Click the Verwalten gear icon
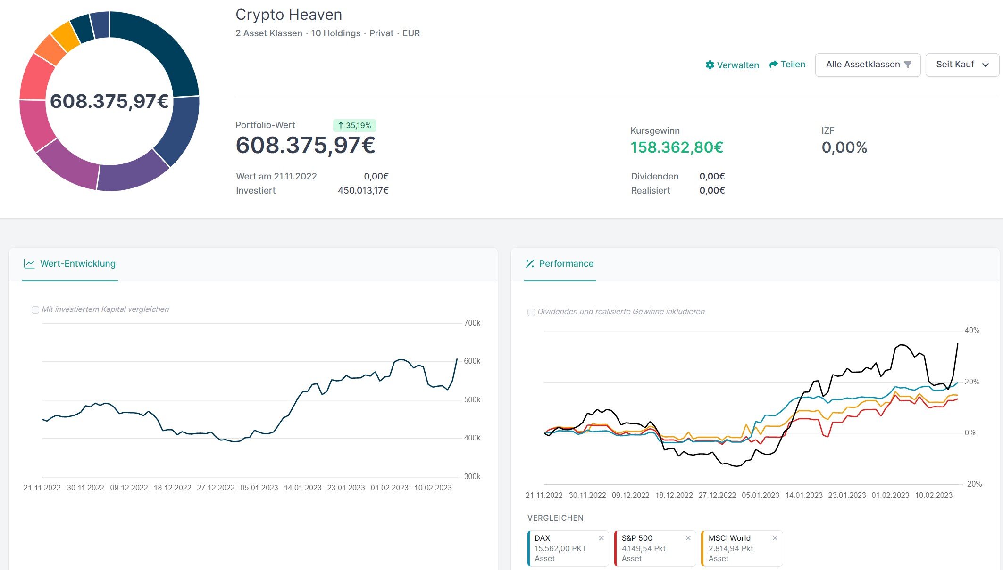The image size is (1003, 570). coord(710,65)
